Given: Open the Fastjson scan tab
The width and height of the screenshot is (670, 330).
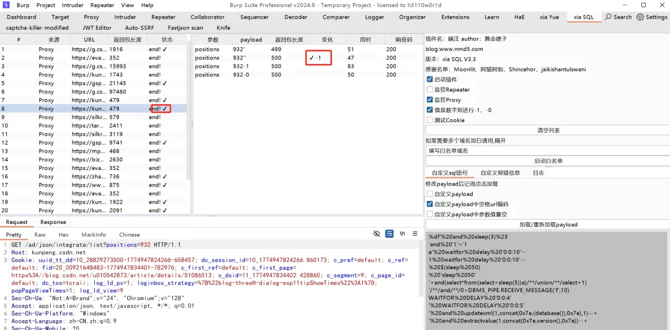Looking at the screenshot, I should [185, 27].
